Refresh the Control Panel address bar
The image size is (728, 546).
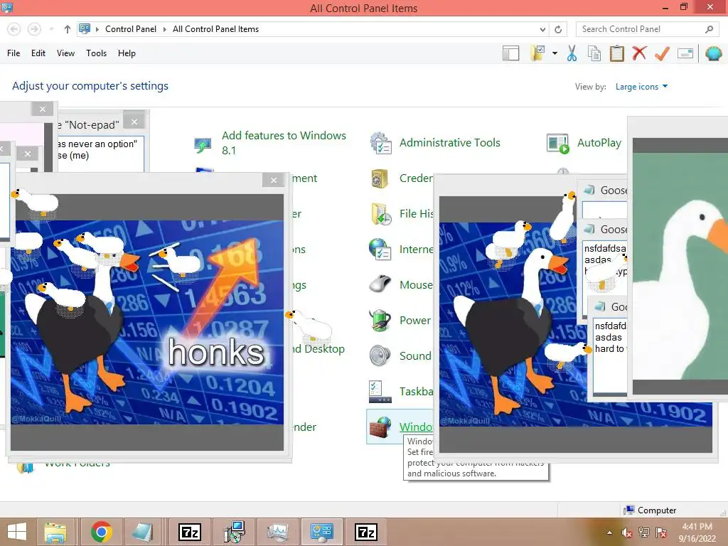pyautogui.click(x=558, y=29)
